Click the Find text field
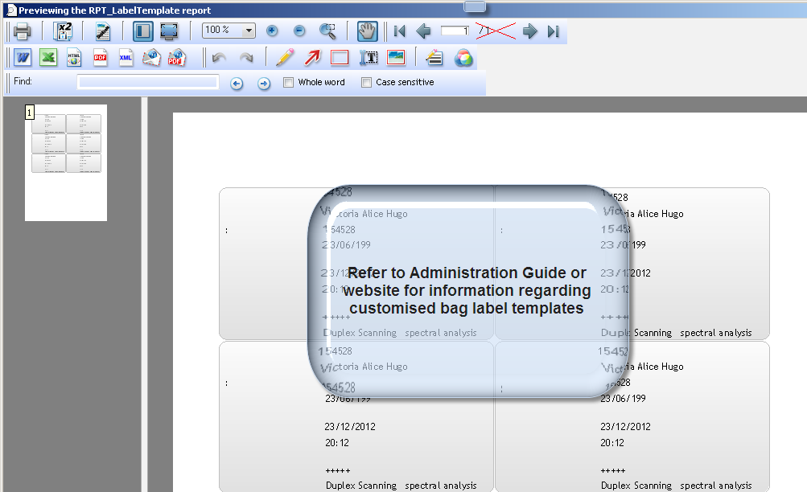This screenshot has width=807, height=492. pos(148,82)
